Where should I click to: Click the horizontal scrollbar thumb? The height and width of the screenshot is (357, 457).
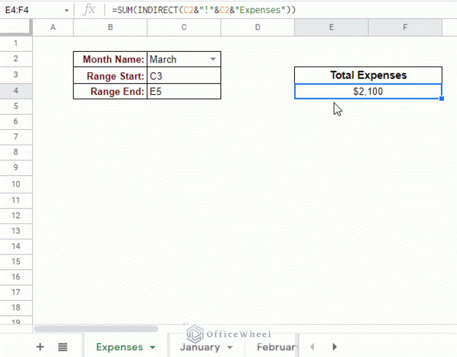tap(95, 328)
